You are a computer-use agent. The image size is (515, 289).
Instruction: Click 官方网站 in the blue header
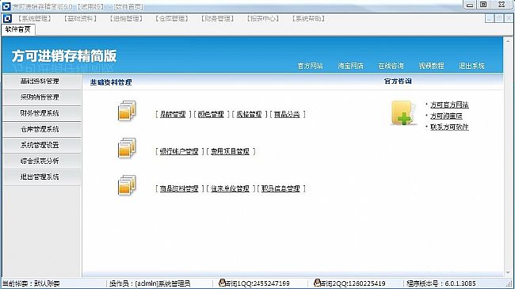[x=310, y=66]
